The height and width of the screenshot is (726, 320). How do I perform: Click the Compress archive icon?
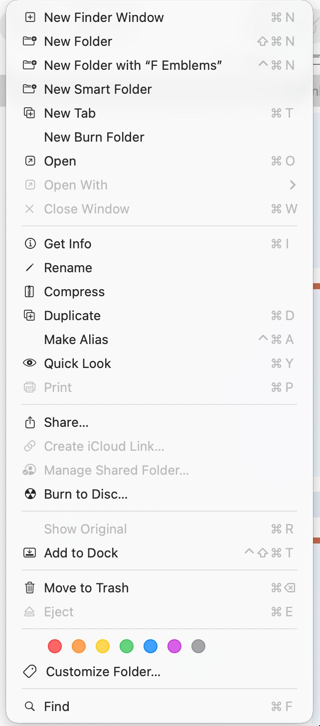(30, 292)
